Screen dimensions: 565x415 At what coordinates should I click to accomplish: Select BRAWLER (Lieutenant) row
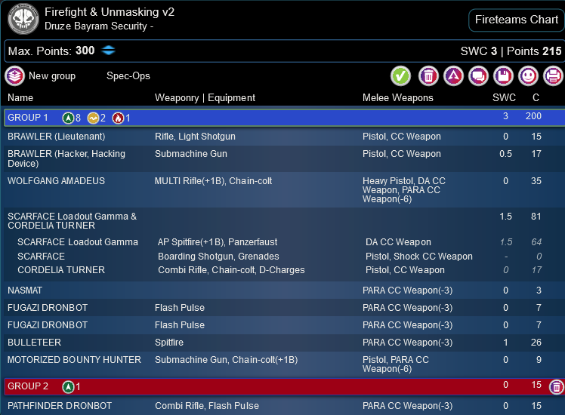click(284, 137)
